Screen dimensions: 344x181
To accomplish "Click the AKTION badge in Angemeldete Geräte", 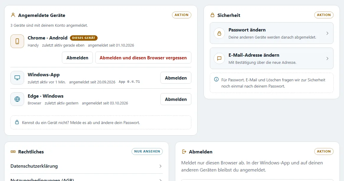I will pyautogui.click(x=182, y=15).
